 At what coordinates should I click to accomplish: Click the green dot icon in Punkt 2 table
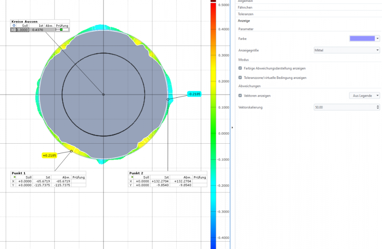click(x=132, y=177)
